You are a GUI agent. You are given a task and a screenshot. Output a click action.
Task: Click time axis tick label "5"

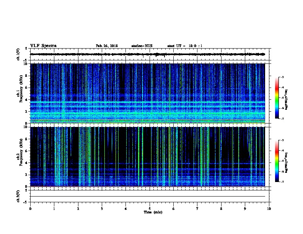point(150,209)
